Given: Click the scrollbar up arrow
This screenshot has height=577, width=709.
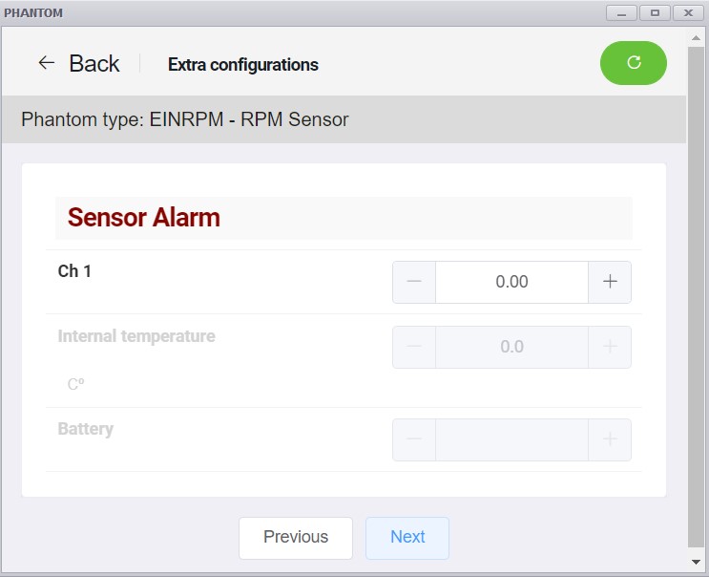Looking at the screenshot, I should (697, 38).
